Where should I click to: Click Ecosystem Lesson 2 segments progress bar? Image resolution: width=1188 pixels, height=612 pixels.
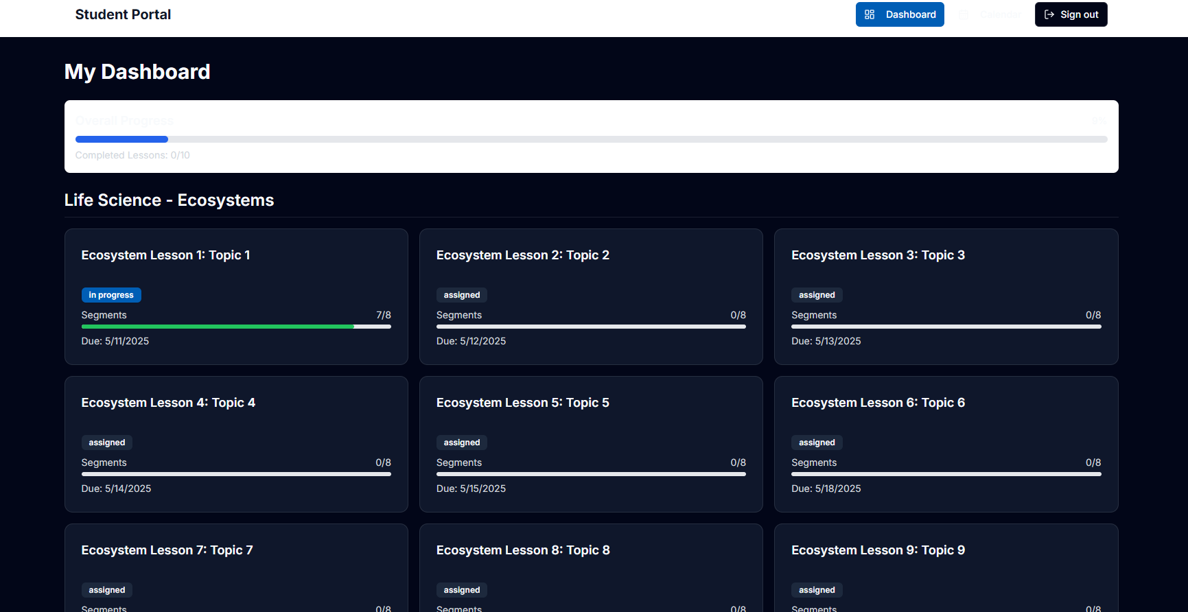click(591, 327)
